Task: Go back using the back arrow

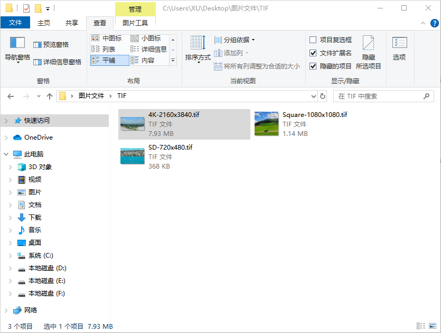Action: (11, 96)
